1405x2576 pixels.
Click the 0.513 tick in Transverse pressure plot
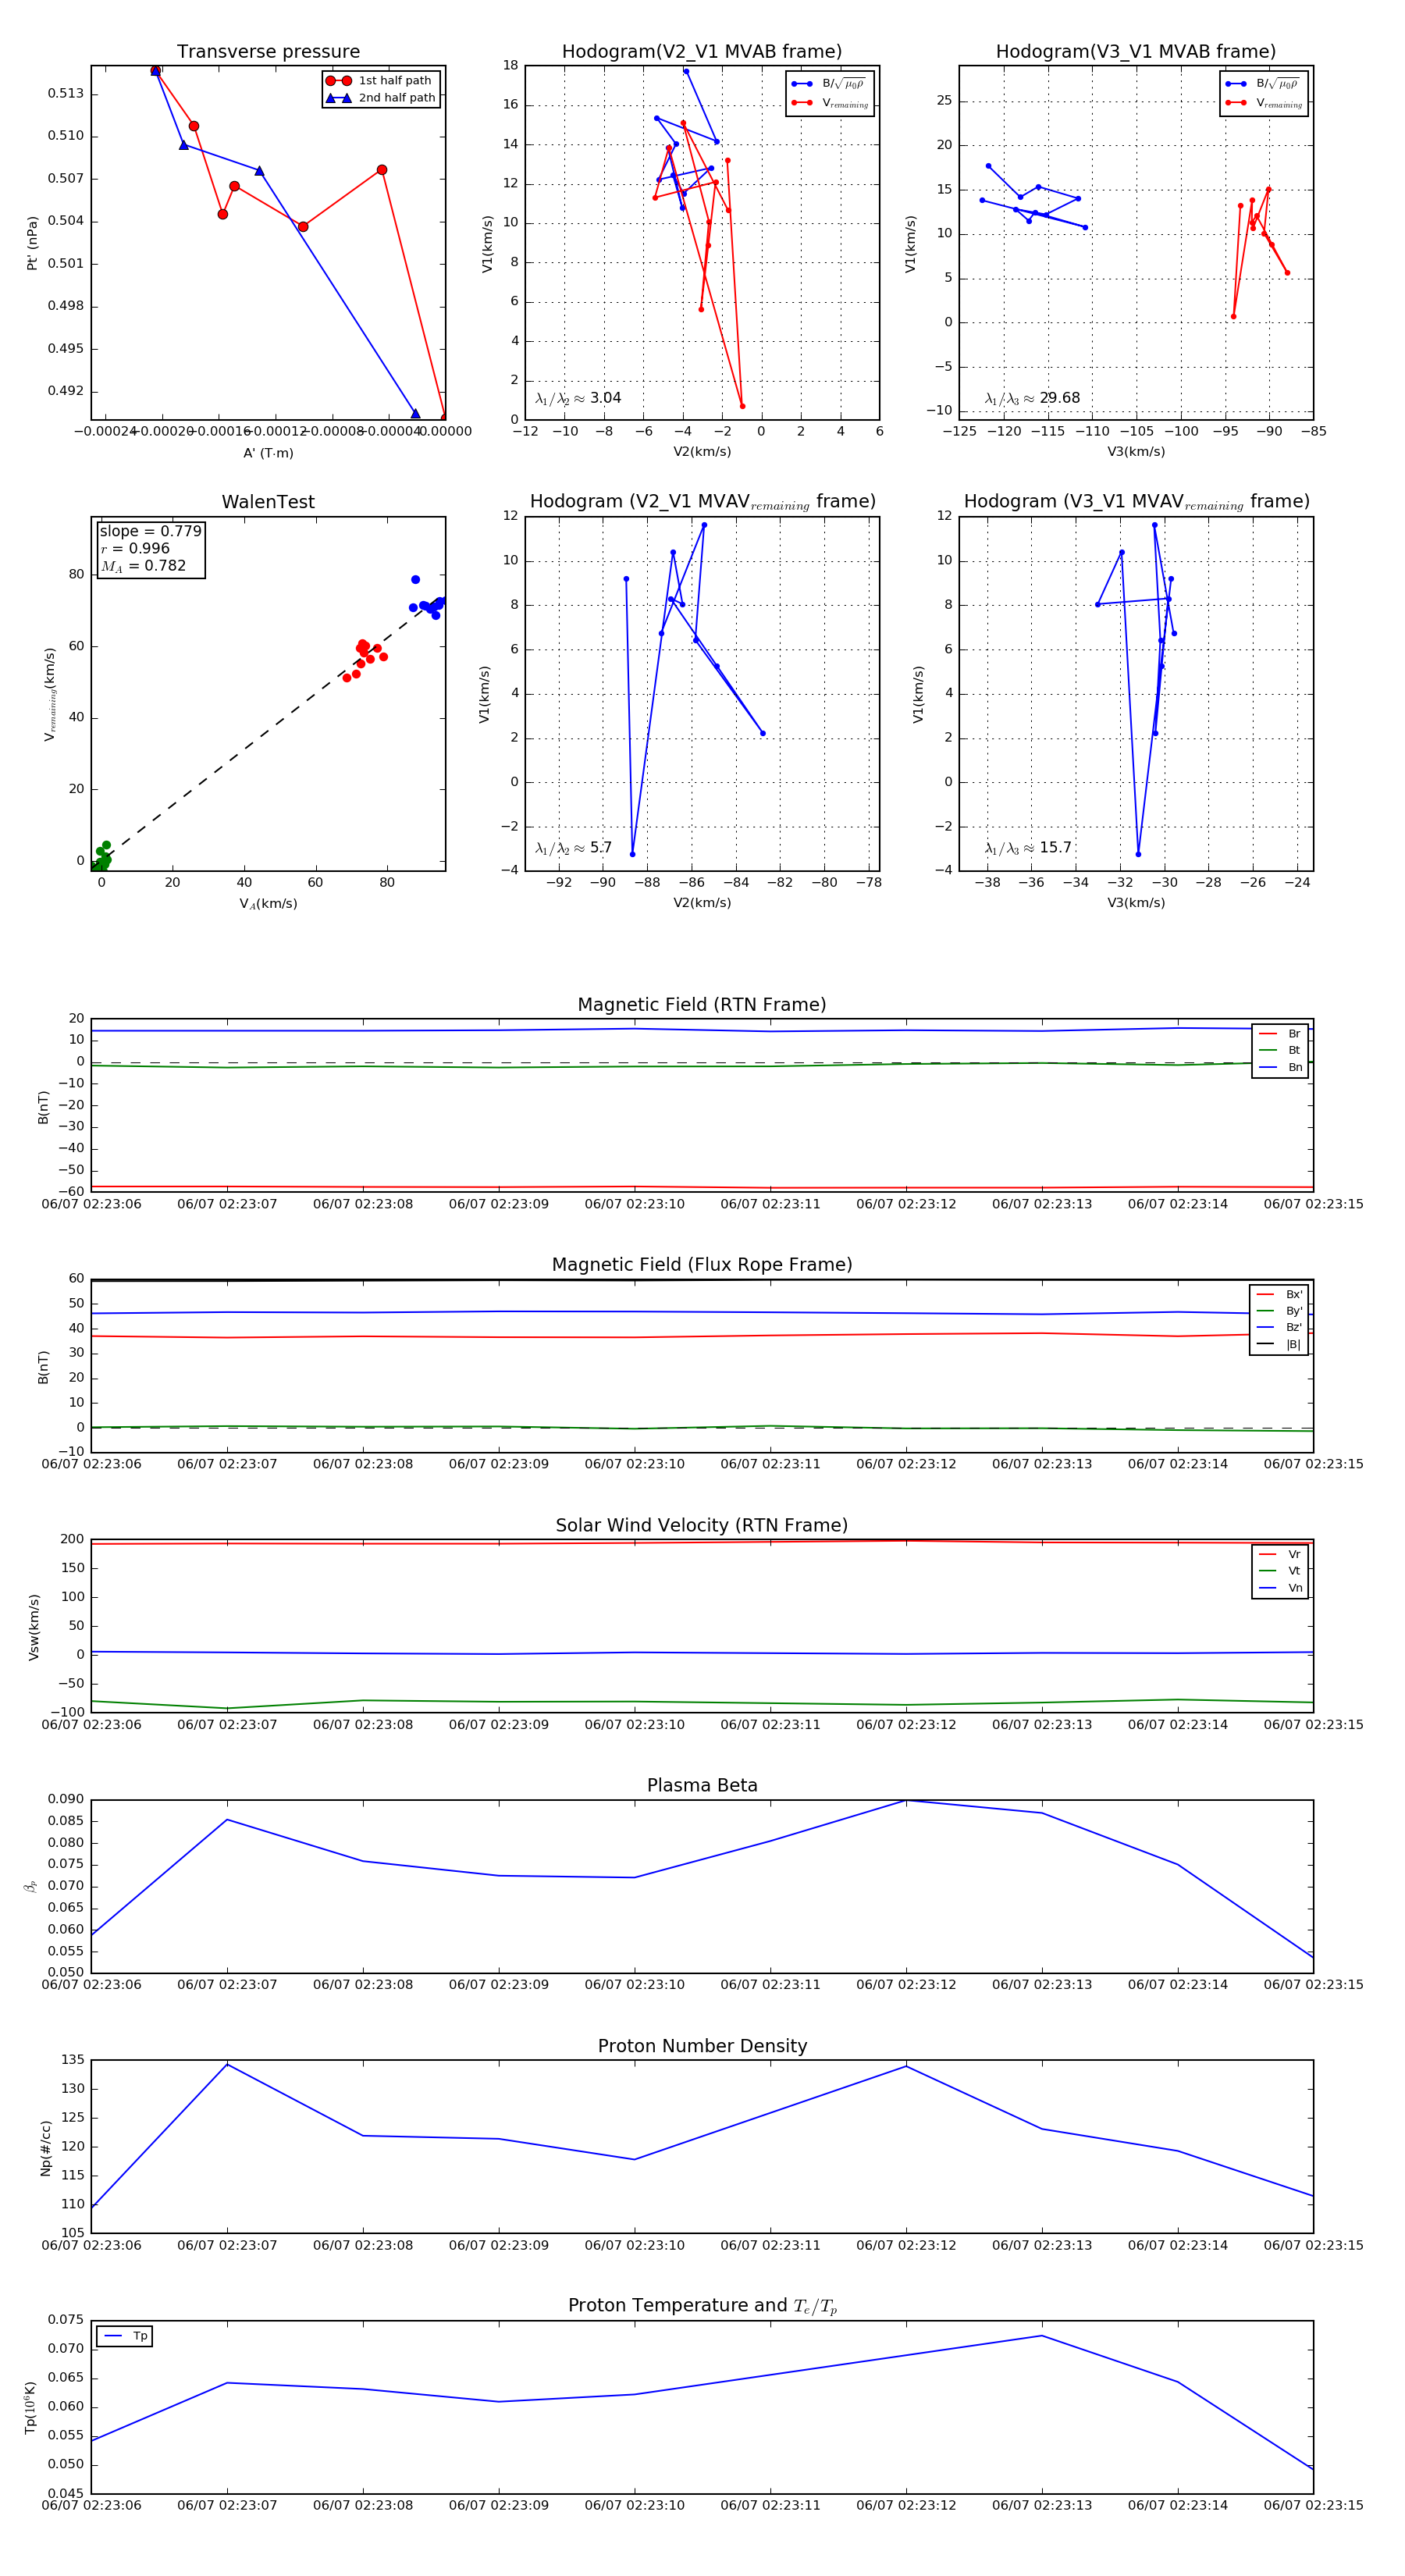(66, 94)
